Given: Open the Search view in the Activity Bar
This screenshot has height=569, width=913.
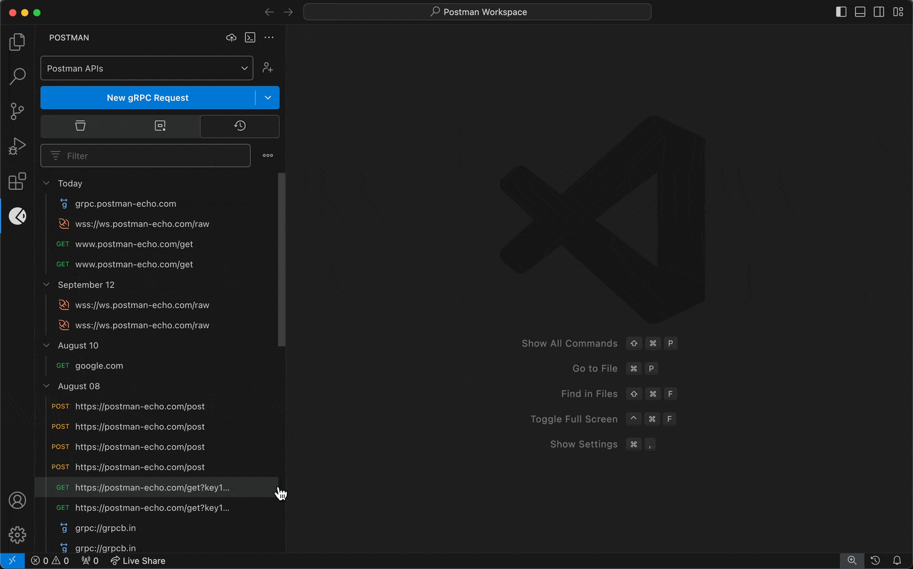Looking at the screenshot, I should 18,76.
